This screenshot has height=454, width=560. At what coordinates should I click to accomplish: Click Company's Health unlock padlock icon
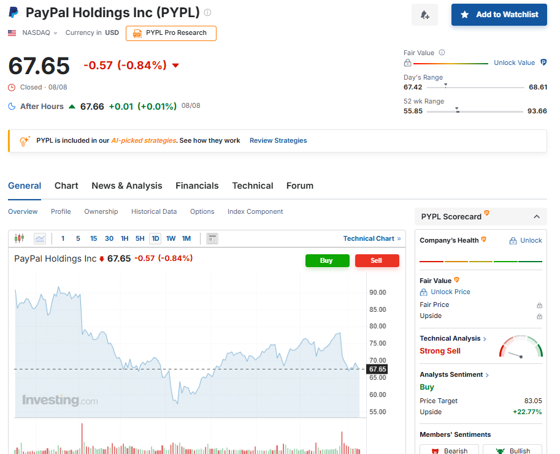tap(513, 241)
